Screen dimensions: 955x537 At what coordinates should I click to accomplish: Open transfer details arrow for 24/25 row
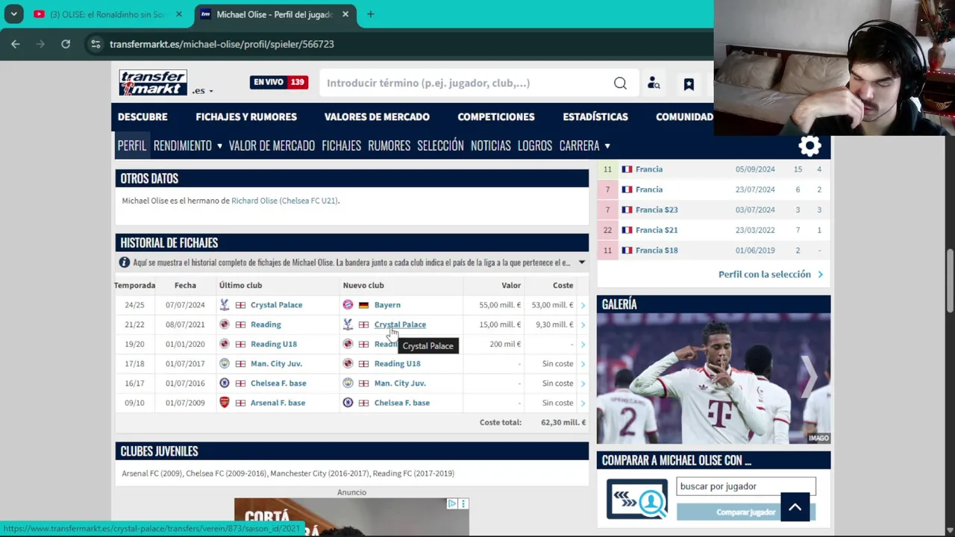583,305
